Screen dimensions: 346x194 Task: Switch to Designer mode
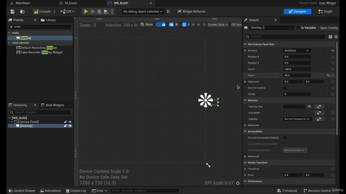click(297, 11)
